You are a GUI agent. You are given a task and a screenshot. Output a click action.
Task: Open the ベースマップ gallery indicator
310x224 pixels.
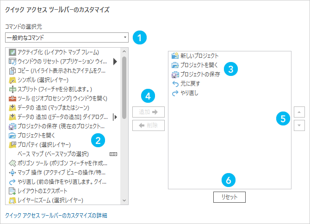pos(112,154)
